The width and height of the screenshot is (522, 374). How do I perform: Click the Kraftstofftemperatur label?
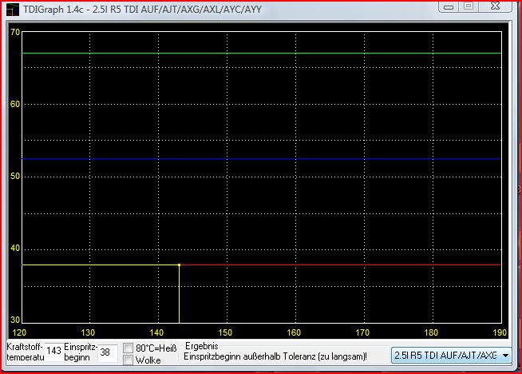(26, 352)
